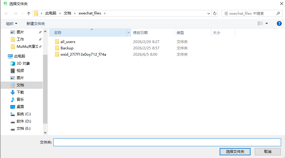
Task: Focus the 文件夹 name input field
Action: [167, 142]
